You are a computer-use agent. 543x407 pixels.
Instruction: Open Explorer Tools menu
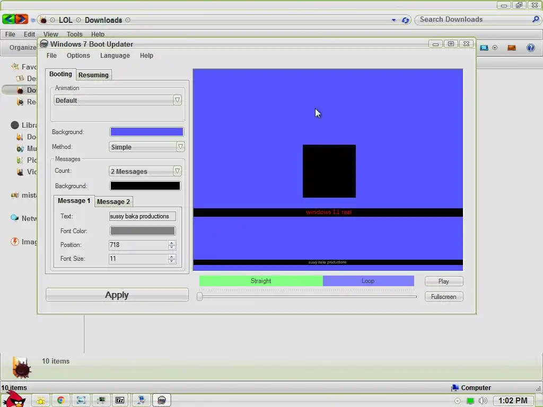tap(74, 34)
